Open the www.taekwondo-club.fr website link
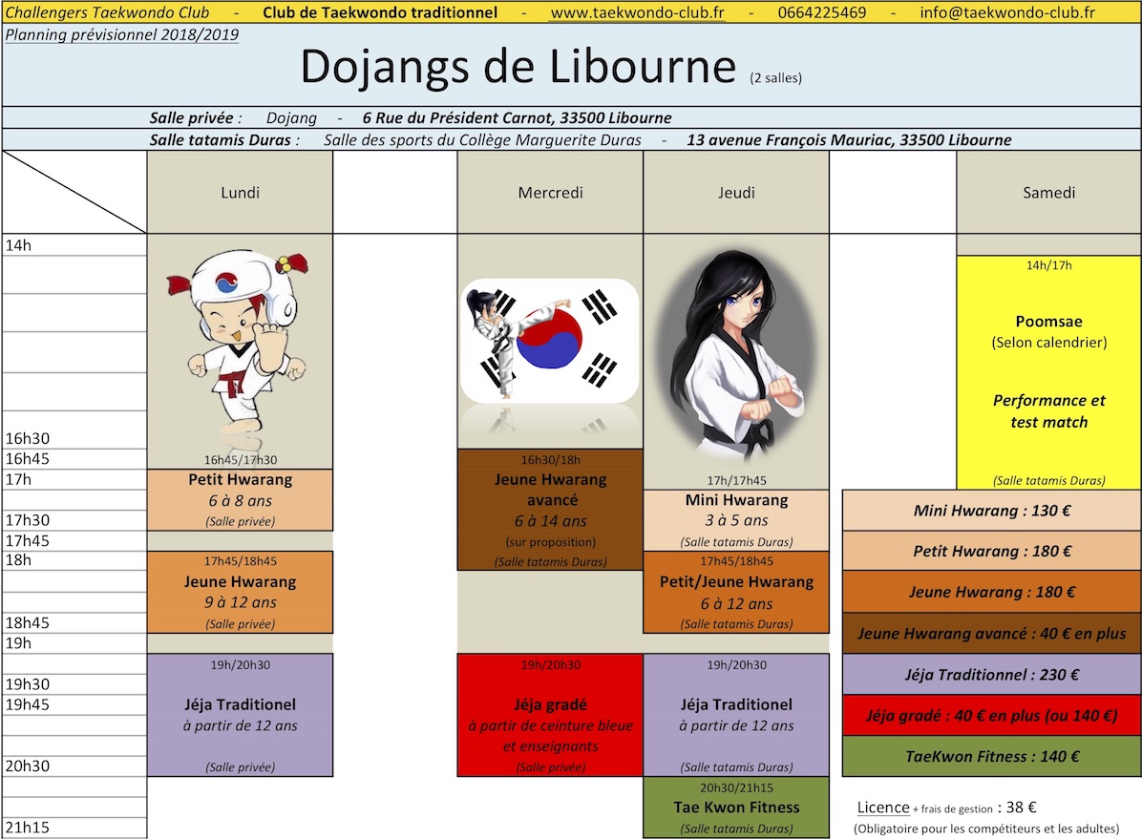This screenshot has width=1142, height=839. click(637, 12)
